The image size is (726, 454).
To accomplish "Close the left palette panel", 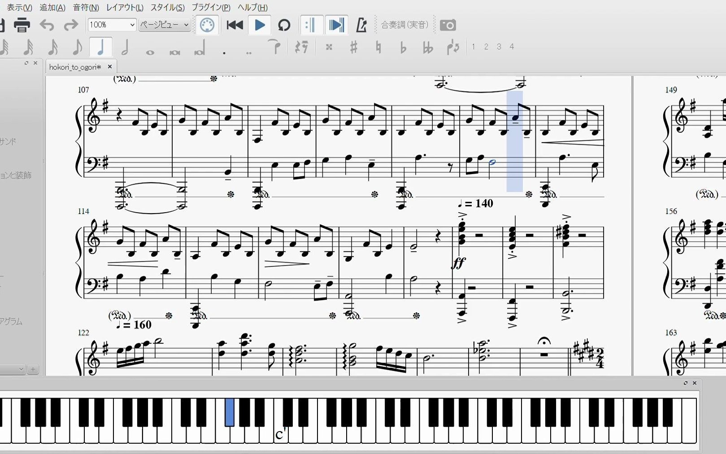I will 35,63.
